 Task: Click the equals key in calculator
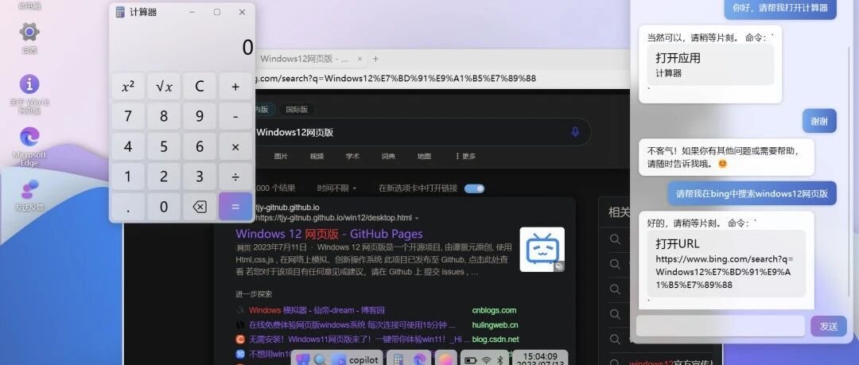click(235, 207)
